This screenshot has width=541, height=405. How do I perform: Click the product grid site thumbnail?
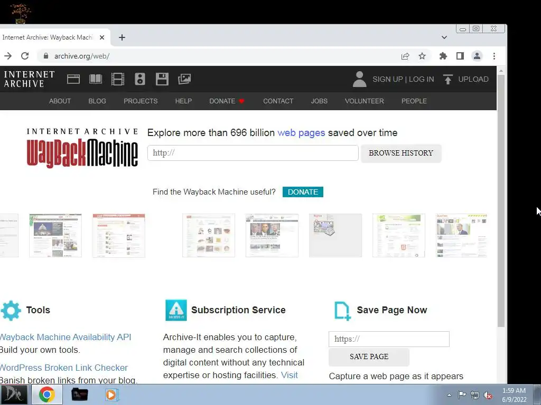(208, 236)
